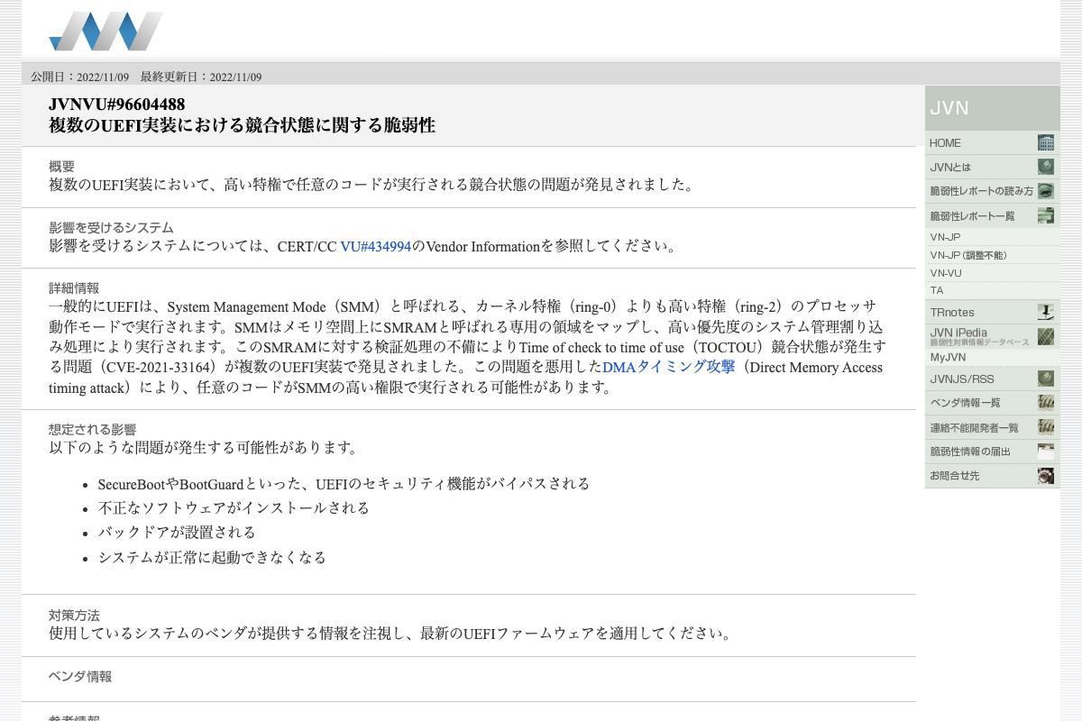The image size is (1082, 721).
Task: Open 脆弱性レポートの読み方 in the sidebar
Action: tap(992, 191)
